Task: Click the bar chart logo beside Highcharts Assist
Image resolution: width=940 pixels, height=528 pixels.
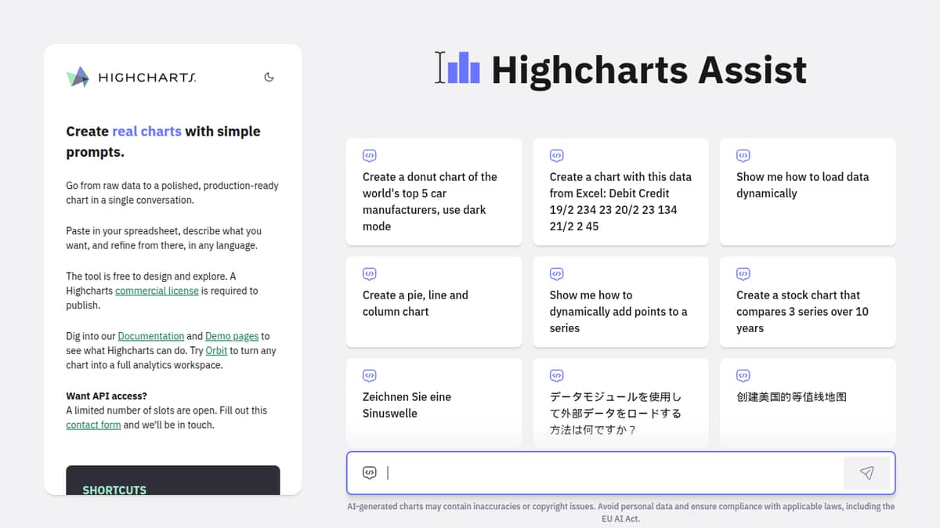Action: click(465, 67)
